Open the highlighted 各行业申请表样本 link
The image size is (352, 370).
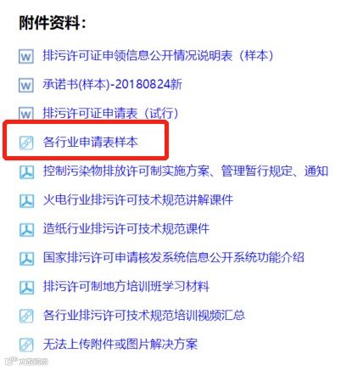coord(91,142)
